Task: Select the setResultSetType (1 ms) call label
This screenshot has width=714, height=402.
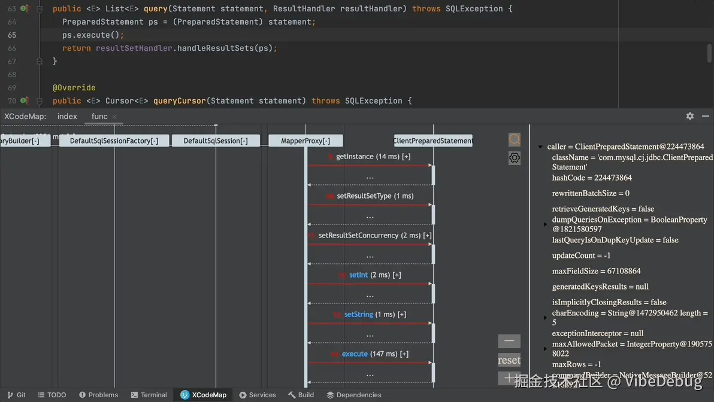Action: [x=375, y=196]
